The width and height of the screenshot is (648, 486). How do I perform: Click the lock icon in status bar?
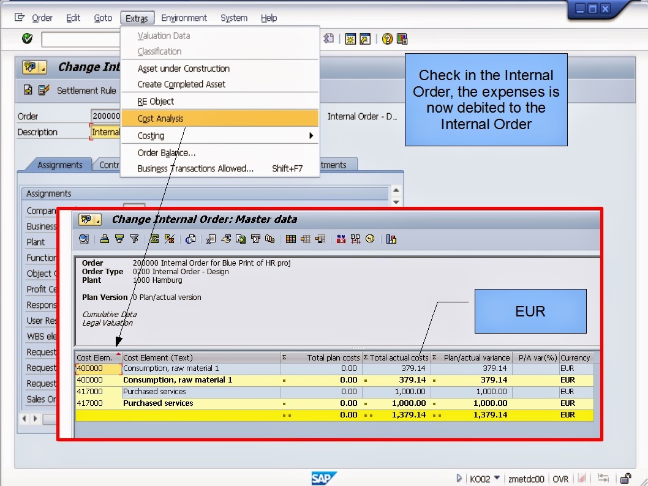point(626,478)
